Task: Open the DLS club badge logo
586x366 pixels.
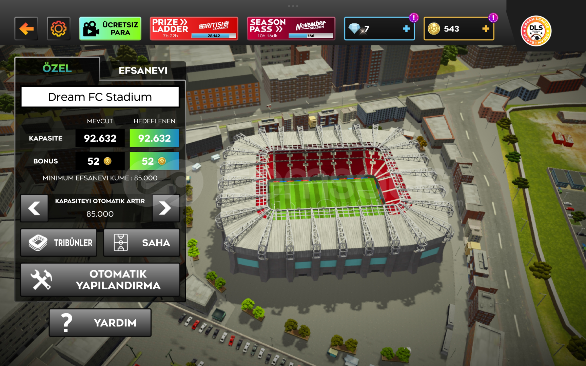Action: click(536, 31)
